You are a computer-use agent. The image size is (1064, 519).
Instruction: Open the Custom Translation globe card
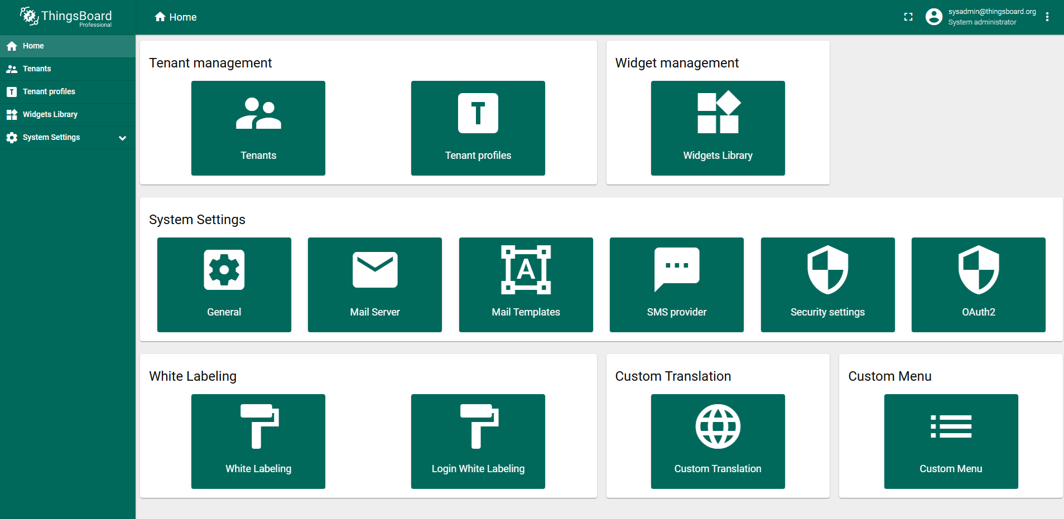(718, 442)
